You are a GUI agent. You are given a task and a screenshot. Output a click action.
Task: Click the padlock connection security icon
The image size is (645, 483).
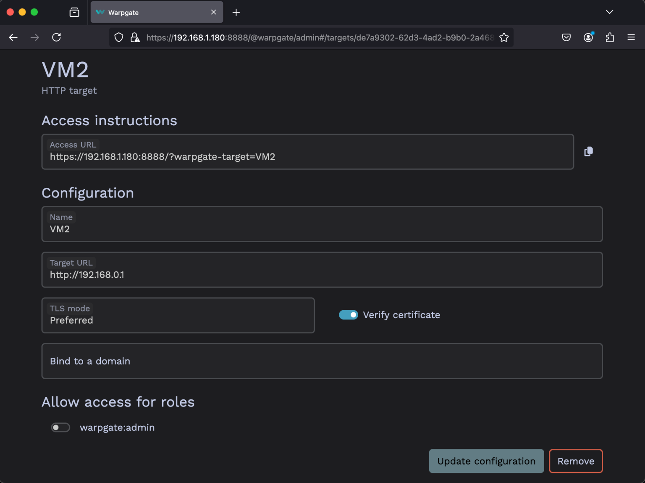[134, 37]
